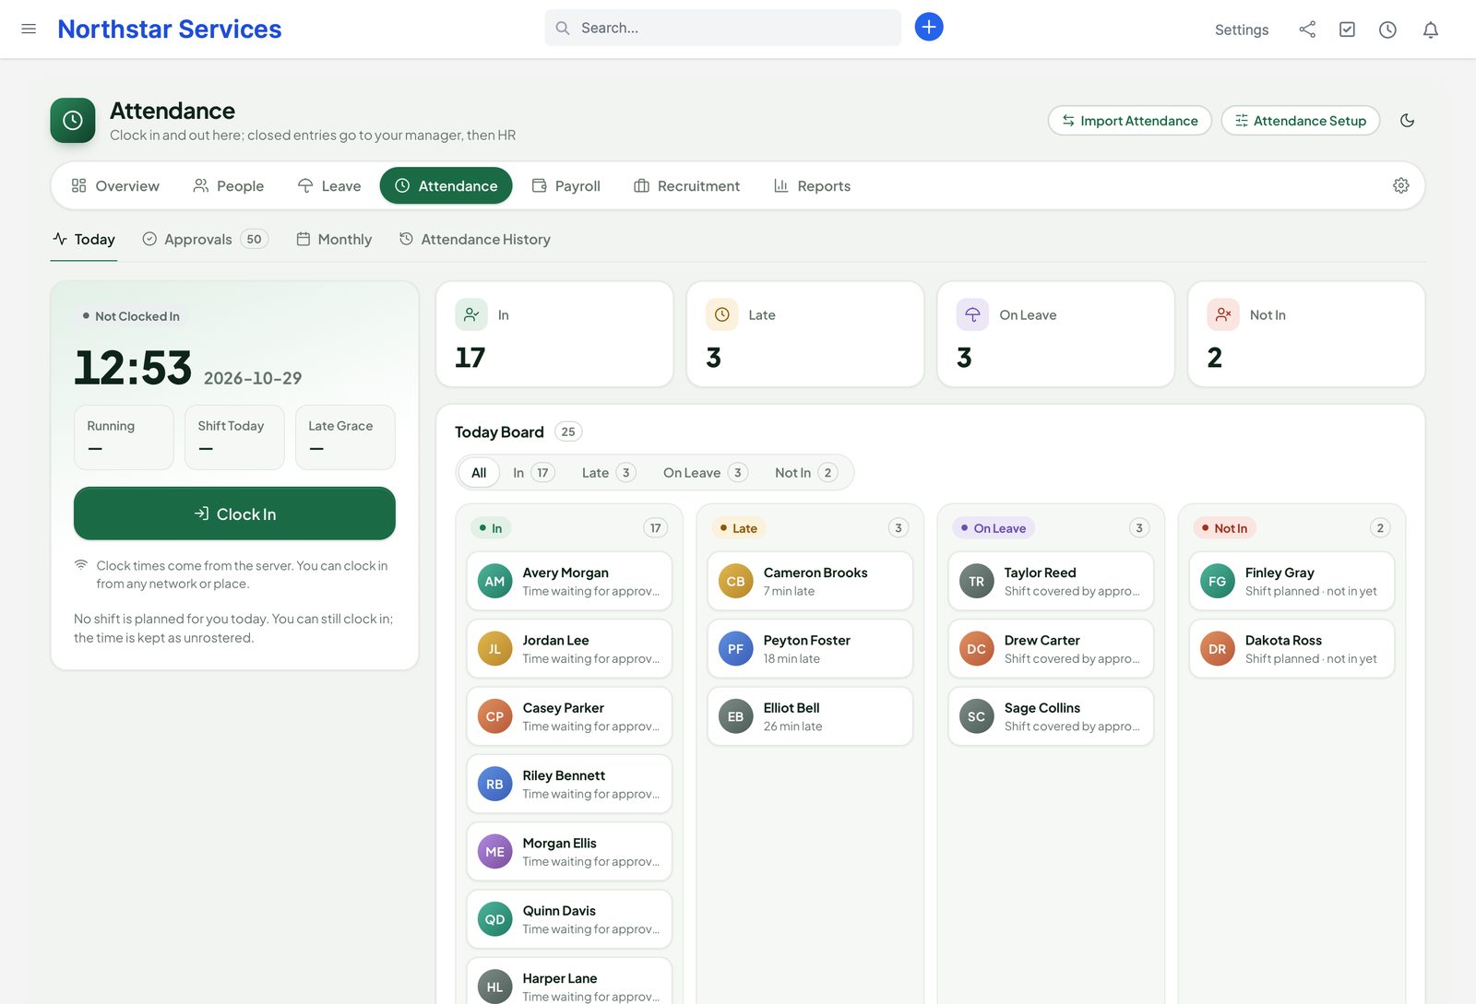
Task: Open Finley Gray's FG avatar
Action: pos(1218,581)
